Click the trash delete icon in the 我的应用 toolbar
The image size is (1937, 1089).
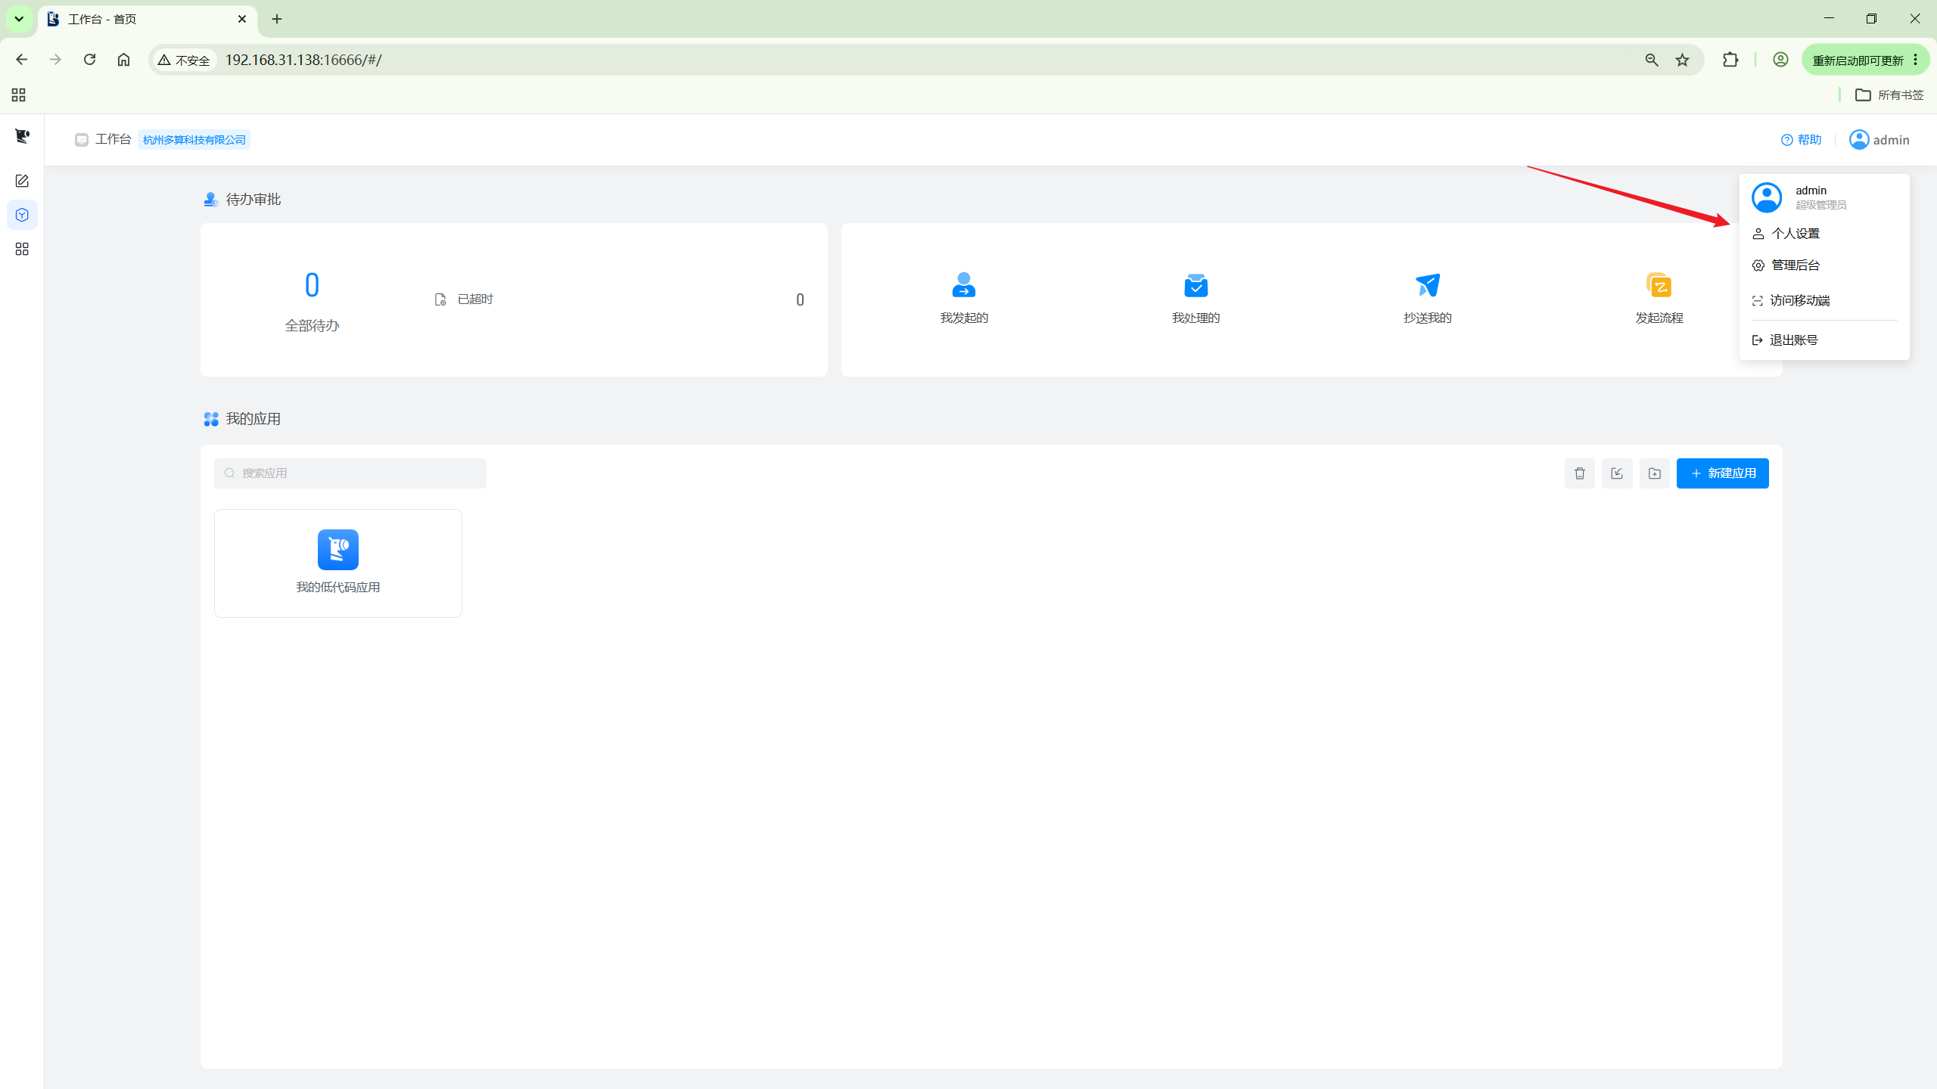[x=1580, y=473]
